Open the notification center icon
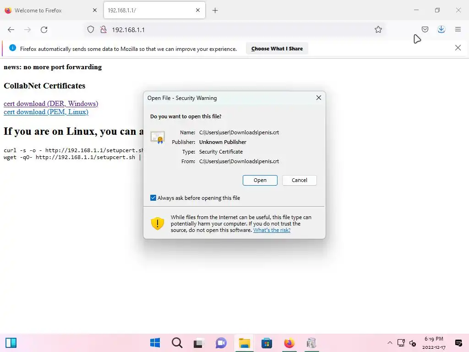The width and height of the screenshot is (469, 352). (458, 343)
